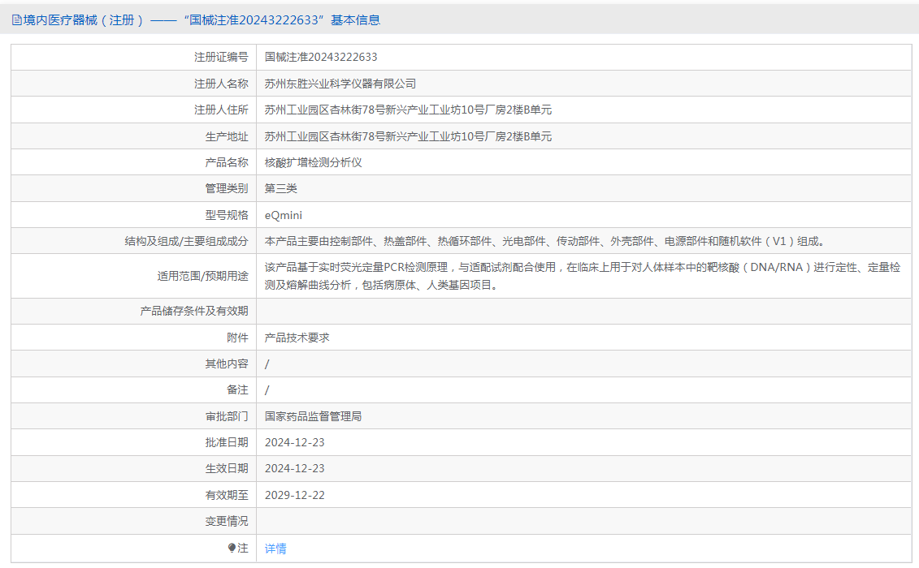Click the 注册人名称 label
Screen dimensions: 919x568
coord(221,84)
